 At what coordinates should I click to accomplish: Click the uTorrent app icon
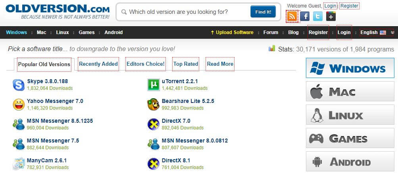click(x=153, y=85)
